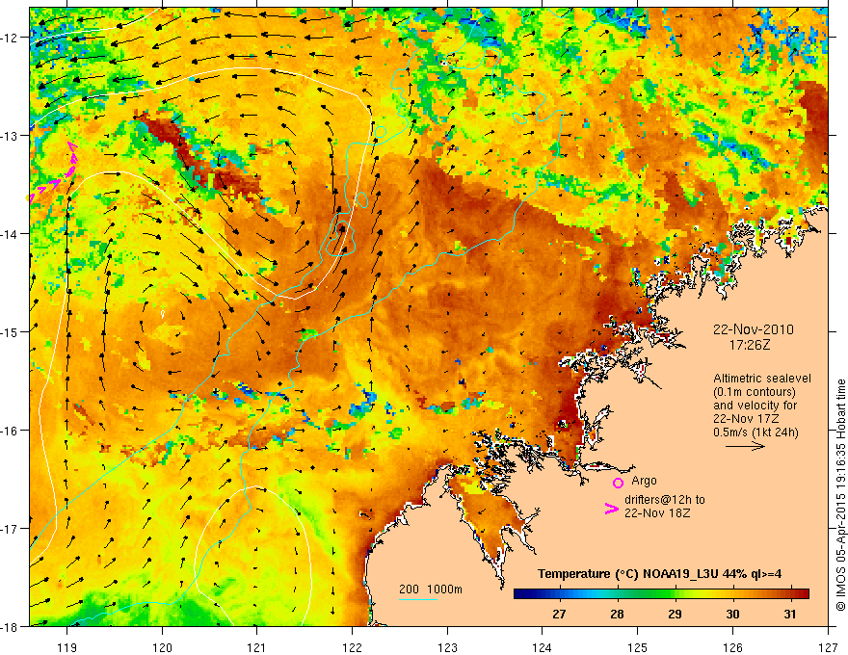Click the 200 1000m depth contour label

431,589
